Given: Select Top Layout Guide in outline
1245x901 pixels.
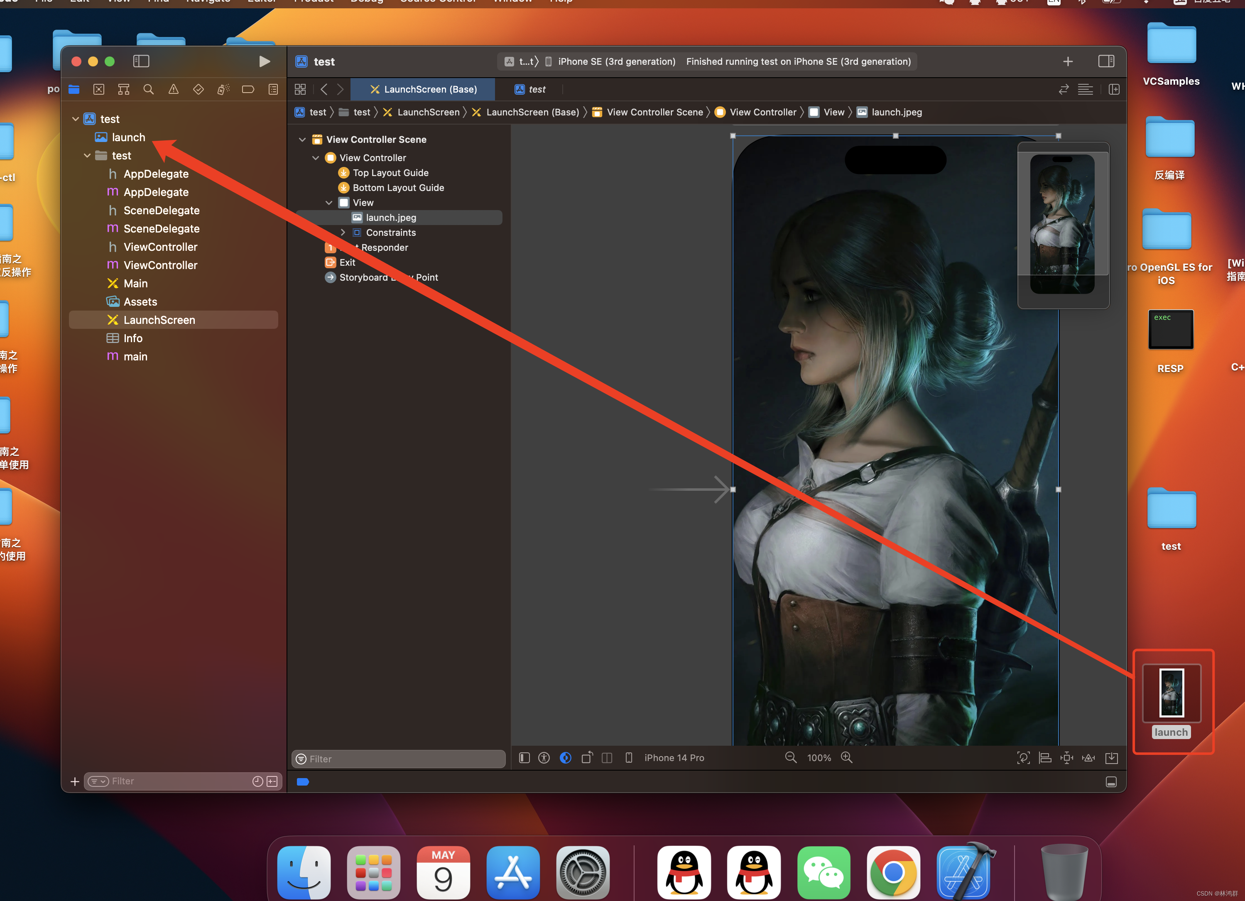Looking at the screenshot, I should point(390,173).
